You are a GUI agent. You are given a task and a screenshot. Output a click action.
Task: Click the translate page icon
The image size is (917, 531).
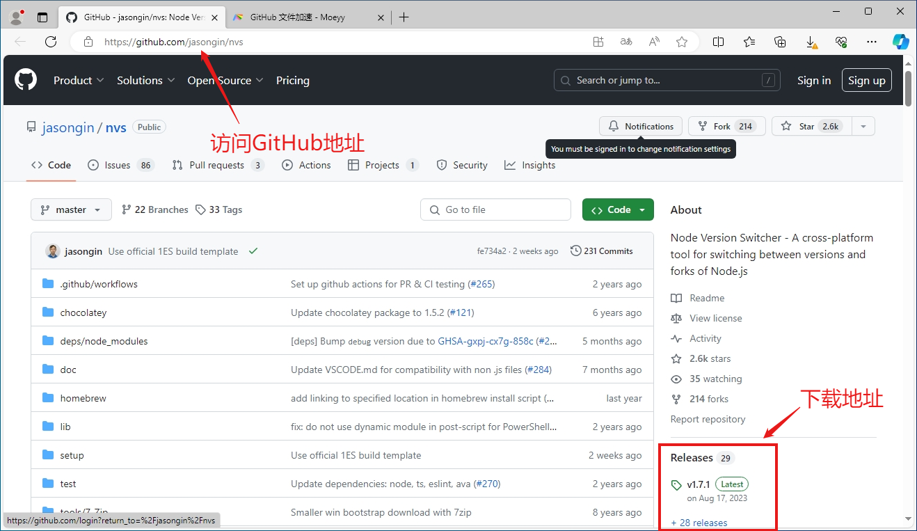(626, 42)
